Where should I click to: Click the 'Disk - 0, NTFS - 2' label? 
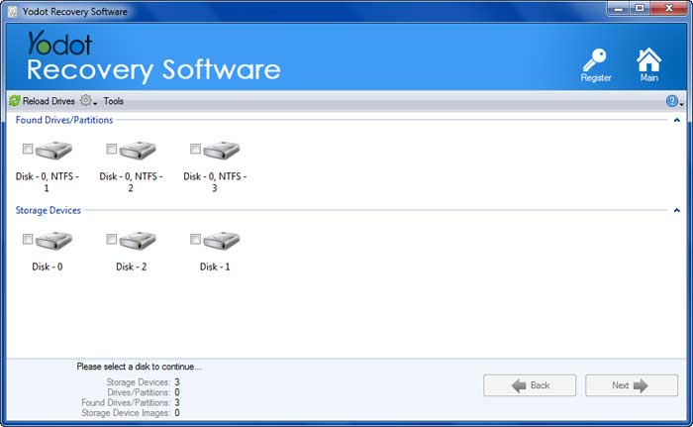point(131,182)
